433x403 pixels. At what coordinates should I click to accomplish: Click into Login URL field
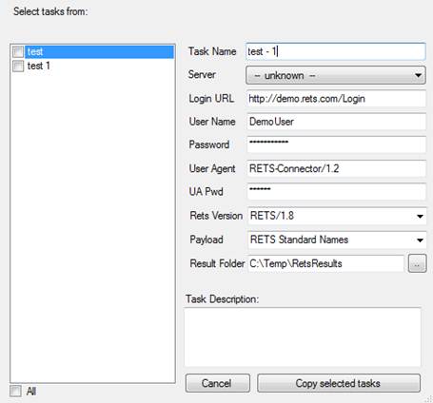336,99
